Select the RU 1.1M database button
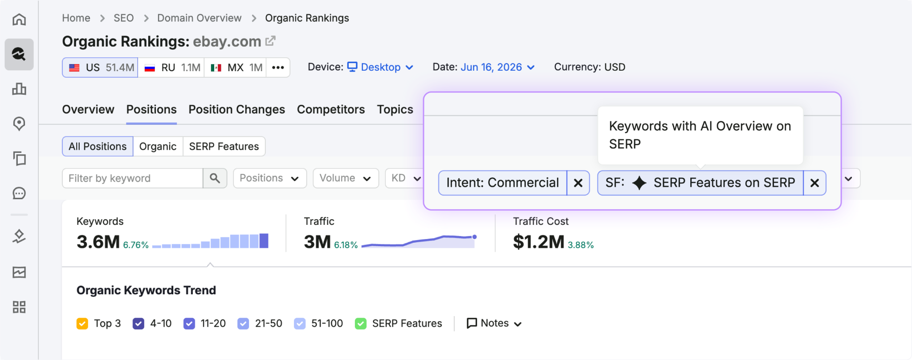The width and height of the screenshot is (912, 360). pyautogui.click(x=171, y=68)
